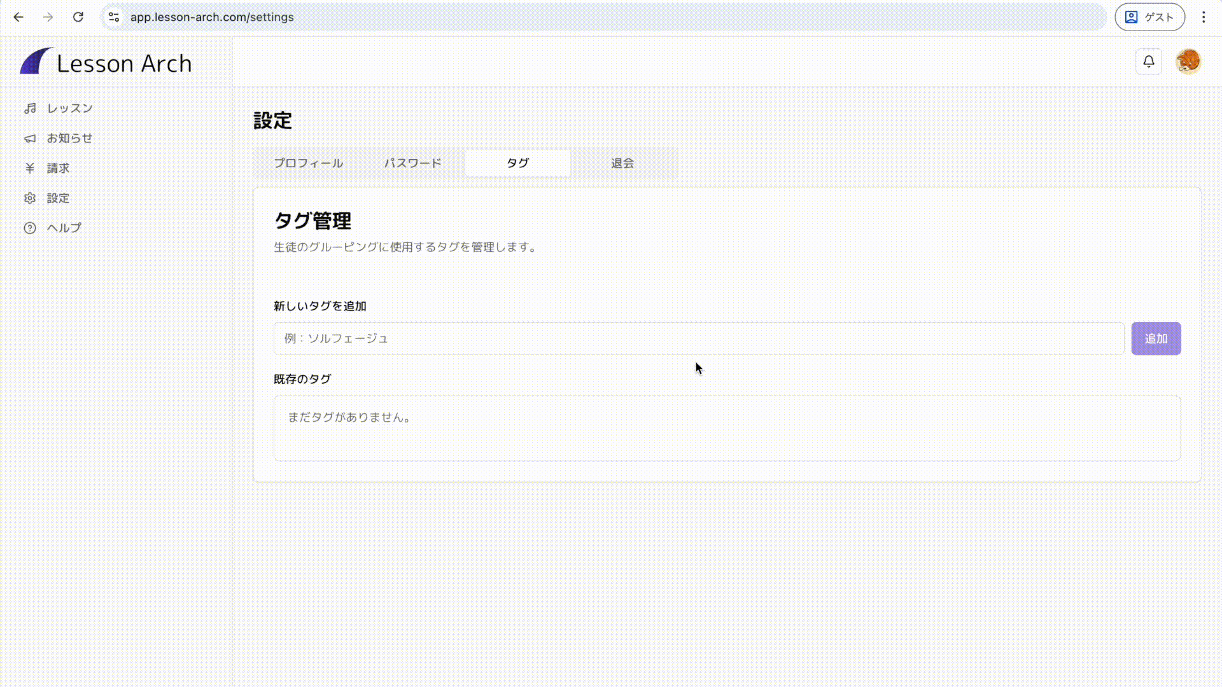Viewport: 1222px width, 687px height.
Task: Click the browser address bar URL
Action: point(212,17)
